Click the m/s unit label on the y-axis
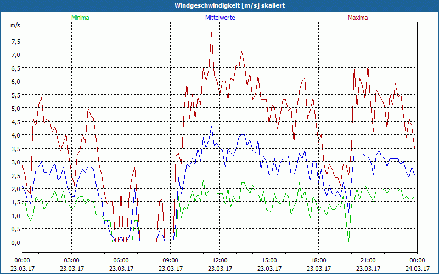 click(x=15, y=25)
